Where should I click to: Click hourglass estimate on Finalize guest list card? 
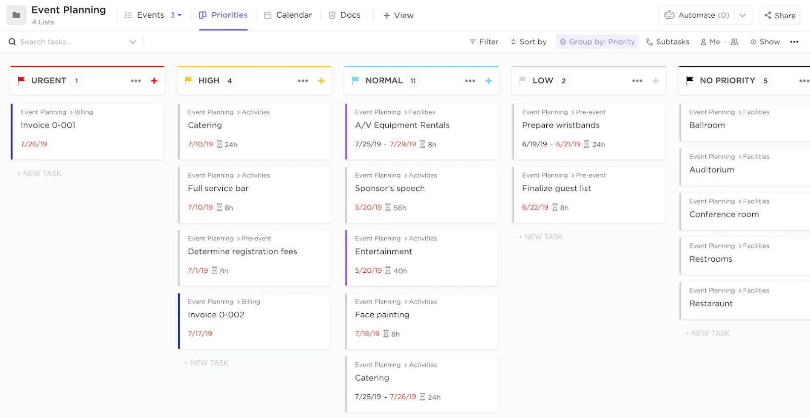pyautogui.click(x=555, y=207)
